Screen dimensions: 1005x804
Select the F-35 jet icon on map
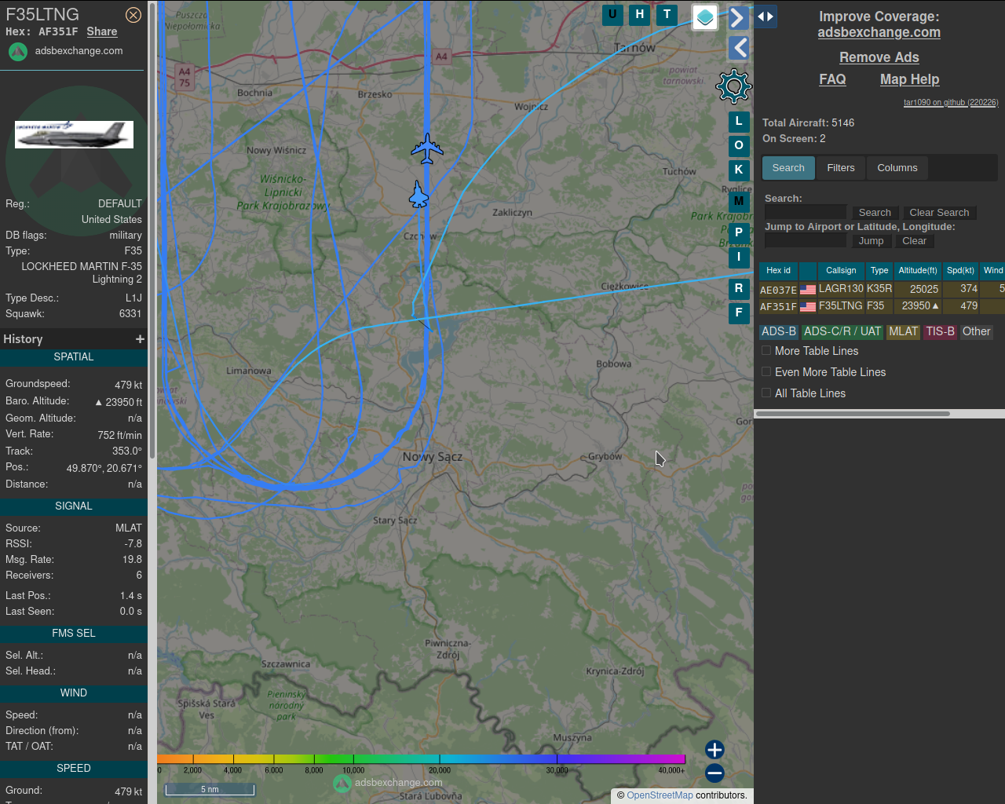419,195
